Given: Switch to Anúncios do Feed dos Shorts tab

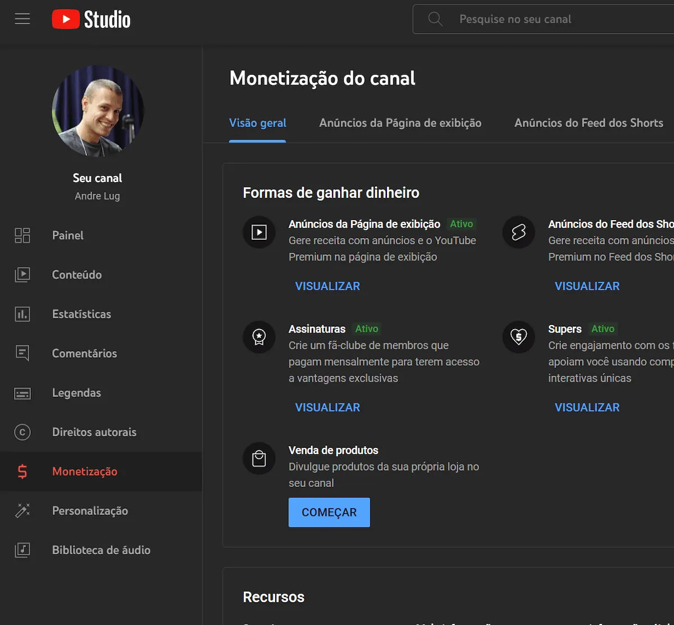Looking at the screenshot, I should point(589,123).
